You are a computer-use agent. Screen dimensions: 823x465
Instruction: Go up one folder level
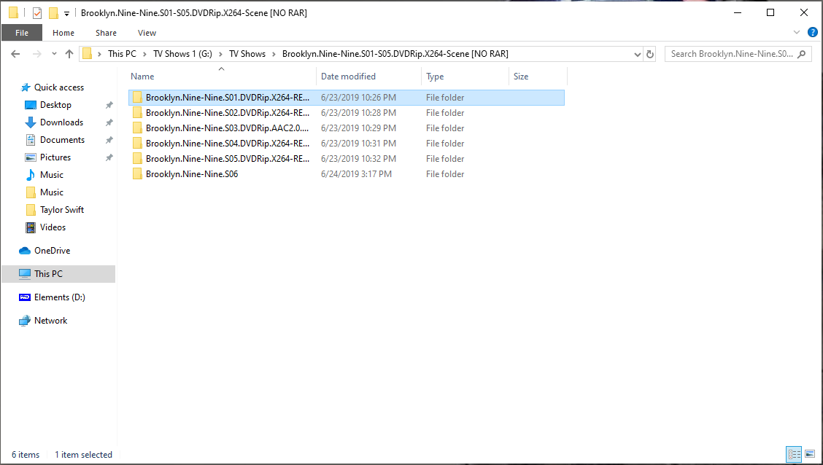pos(69,53)
